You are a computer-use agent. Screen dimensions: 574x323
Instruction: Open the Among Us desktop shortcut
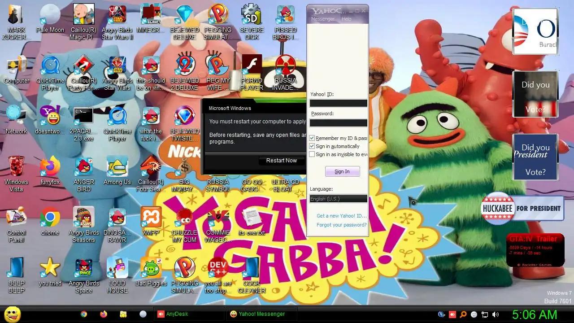click(117, 171)
